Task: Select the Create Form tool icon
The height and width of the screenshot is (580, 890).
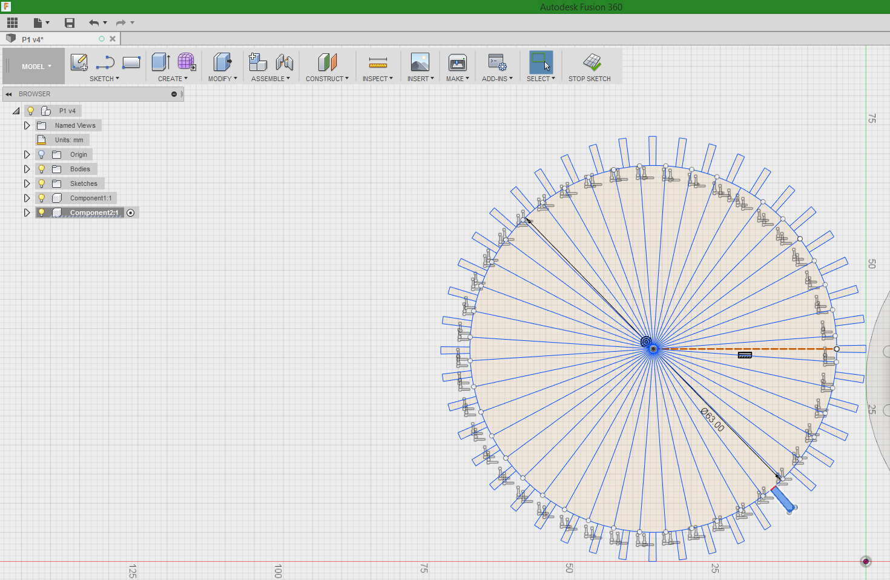Action: click(x=186, y=62)
